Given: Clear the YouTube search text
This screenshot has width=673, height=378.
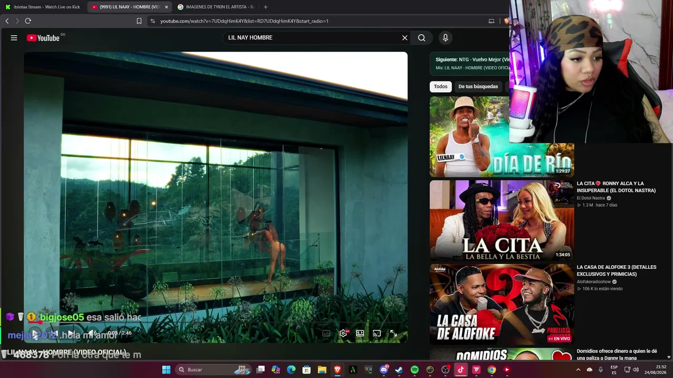Looking at the screenshot, I should pos(405,38).
